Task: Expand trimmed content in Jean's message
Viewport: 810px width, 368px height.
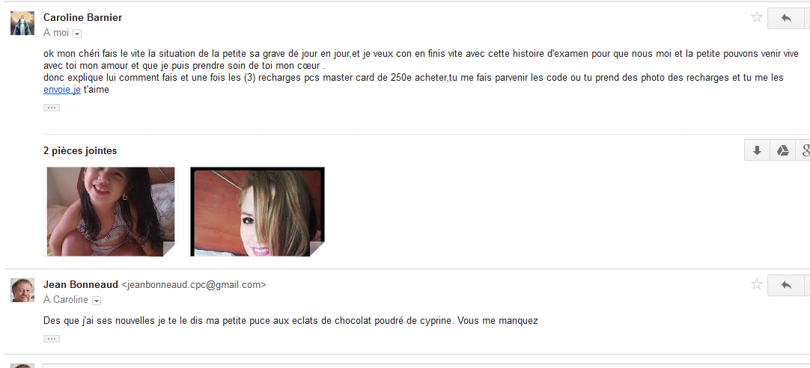Action: tap(51, 339)
